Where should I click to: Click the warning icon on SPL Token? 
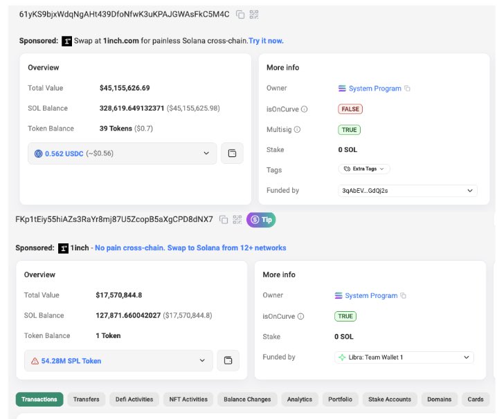(35, 361)
